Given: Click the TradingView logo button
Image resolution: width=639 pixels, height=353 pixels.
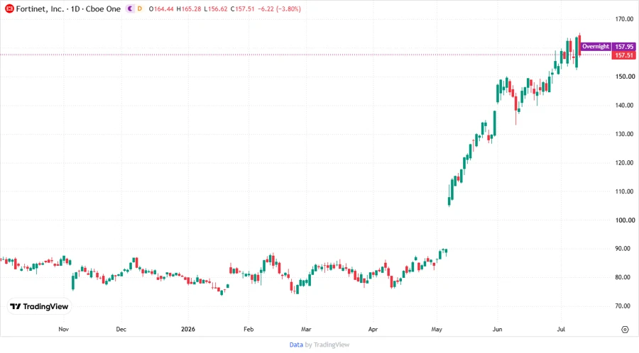Looking at the screenshot, I should [39, 307].
